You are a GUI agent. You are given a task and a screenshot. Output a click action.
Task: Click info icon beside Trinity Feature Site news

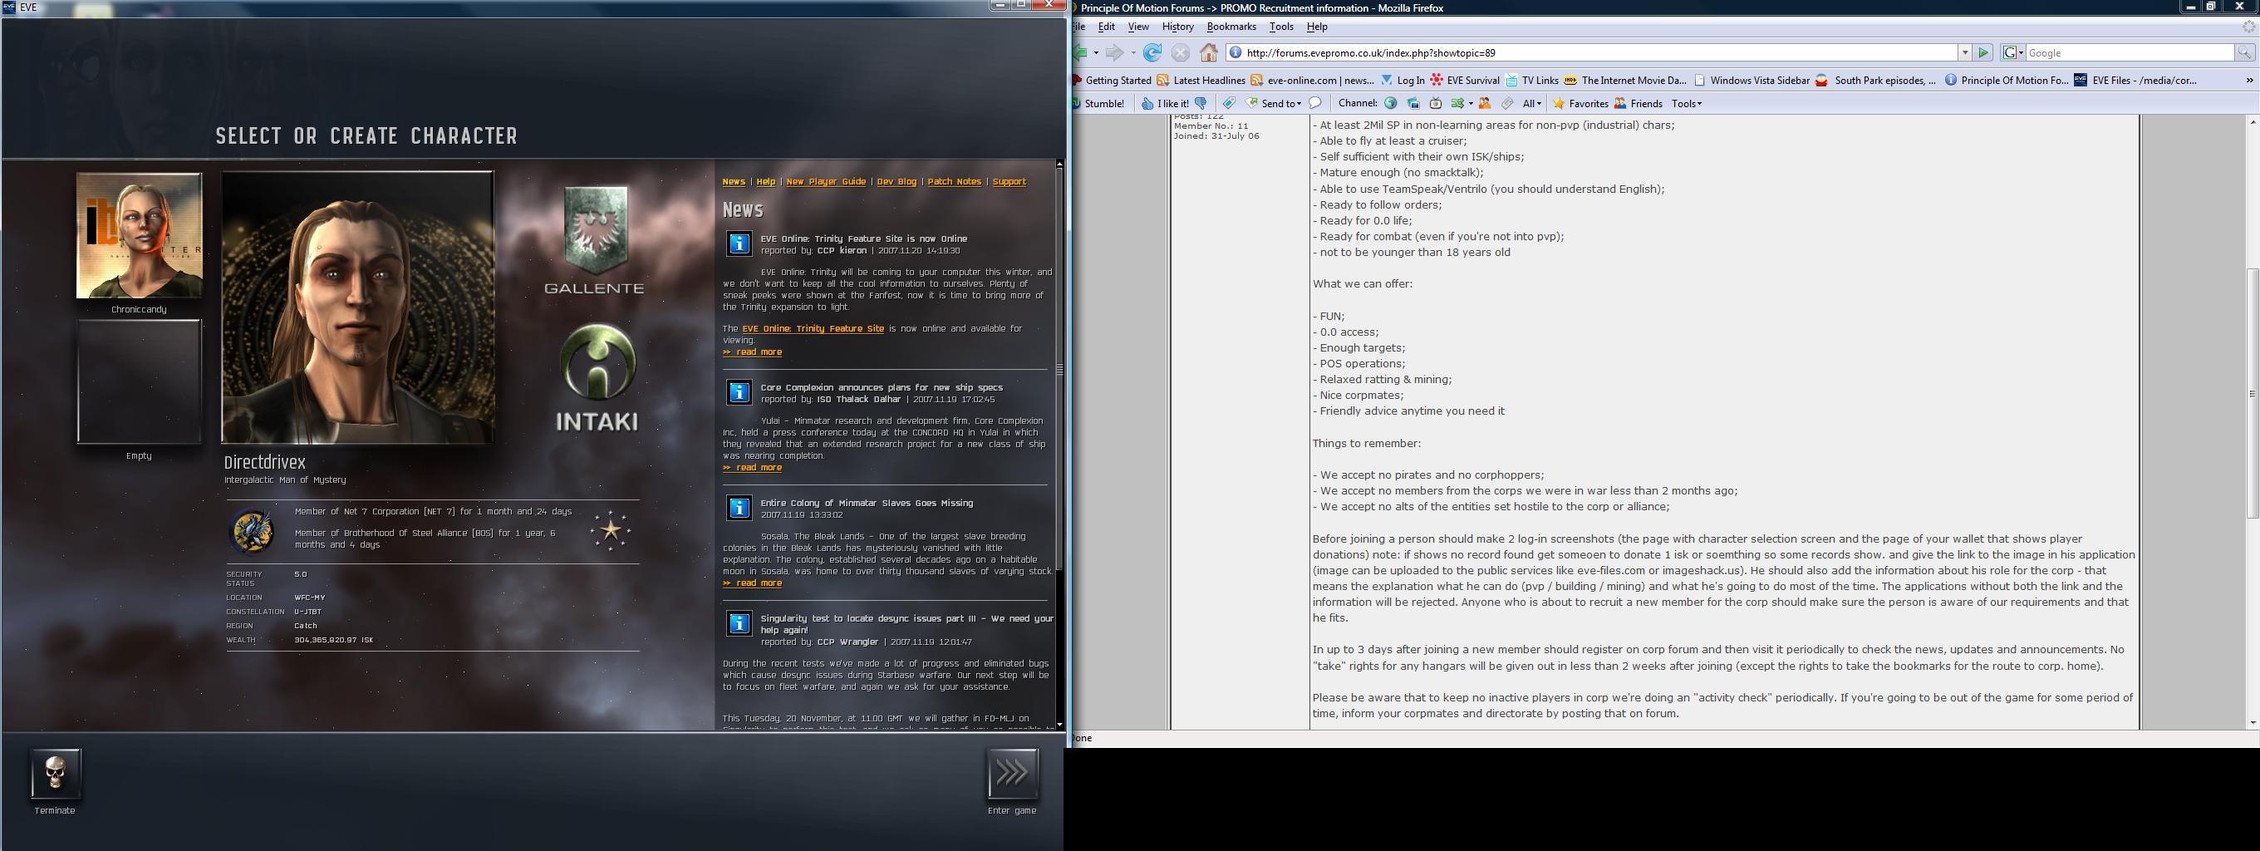point(739,243)
